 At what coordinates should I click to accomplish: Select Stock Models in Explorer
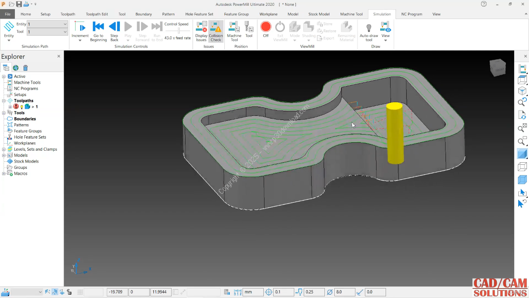pyautogui.click(x=26, y=161)
